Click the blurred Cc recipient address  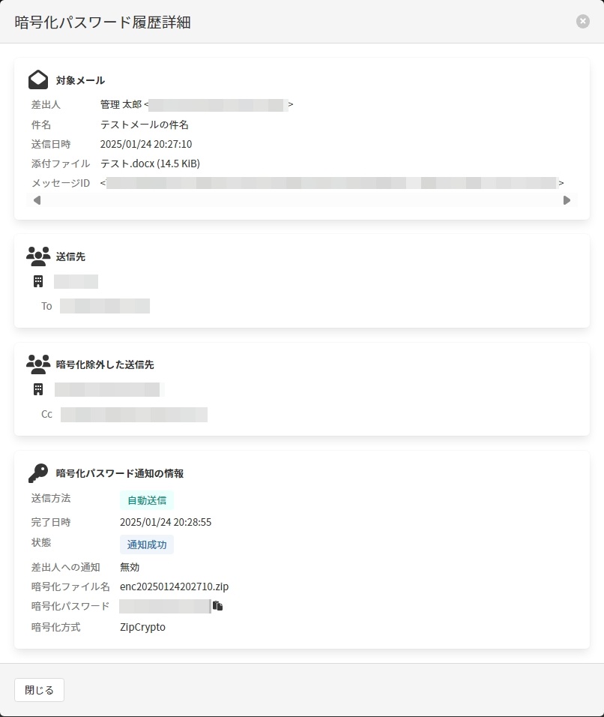click(x=134, y=414)
